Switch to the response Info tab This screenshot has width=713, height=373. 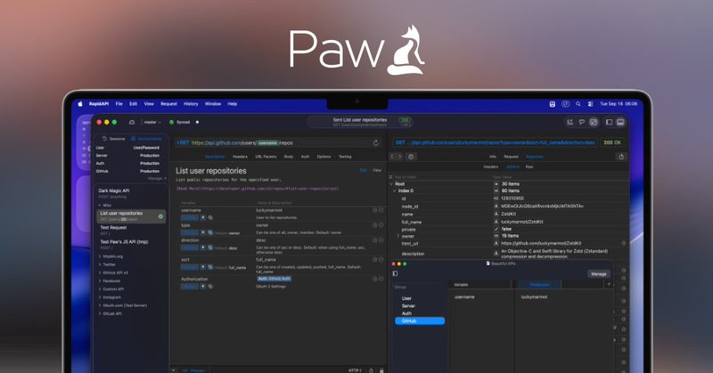pos(493,157)
